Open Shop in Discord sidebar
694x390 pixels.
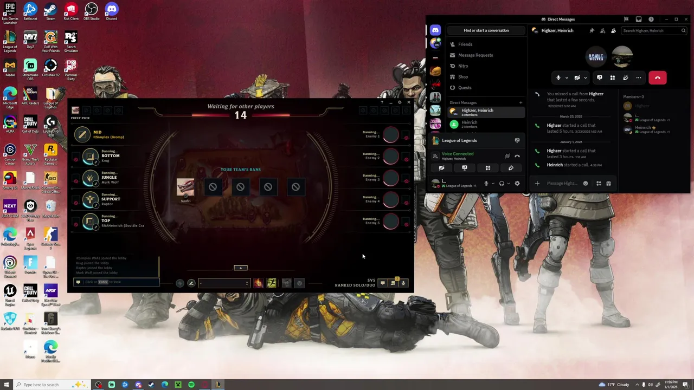point(485,77)
